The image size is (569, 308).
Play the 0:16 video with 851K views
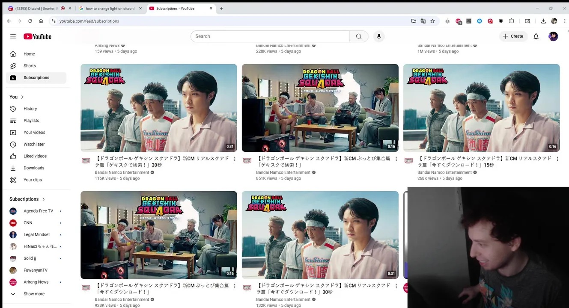click(x=320, y=108)
